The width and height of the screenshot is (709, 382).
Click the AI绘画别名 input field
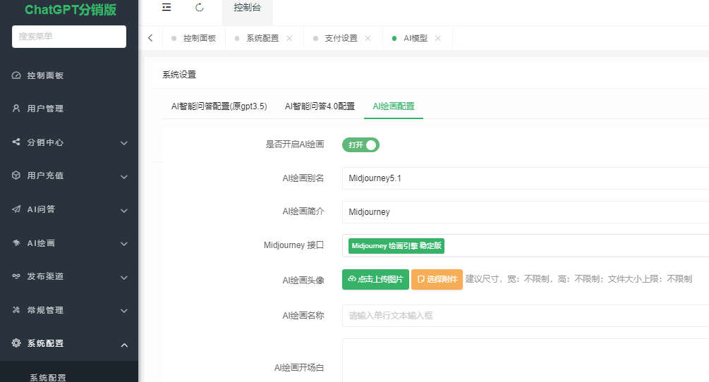(x=526, y=178)
